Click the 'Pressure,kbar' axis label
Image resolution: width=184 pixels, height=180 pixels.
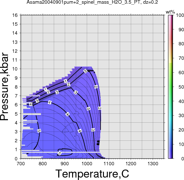4,87
